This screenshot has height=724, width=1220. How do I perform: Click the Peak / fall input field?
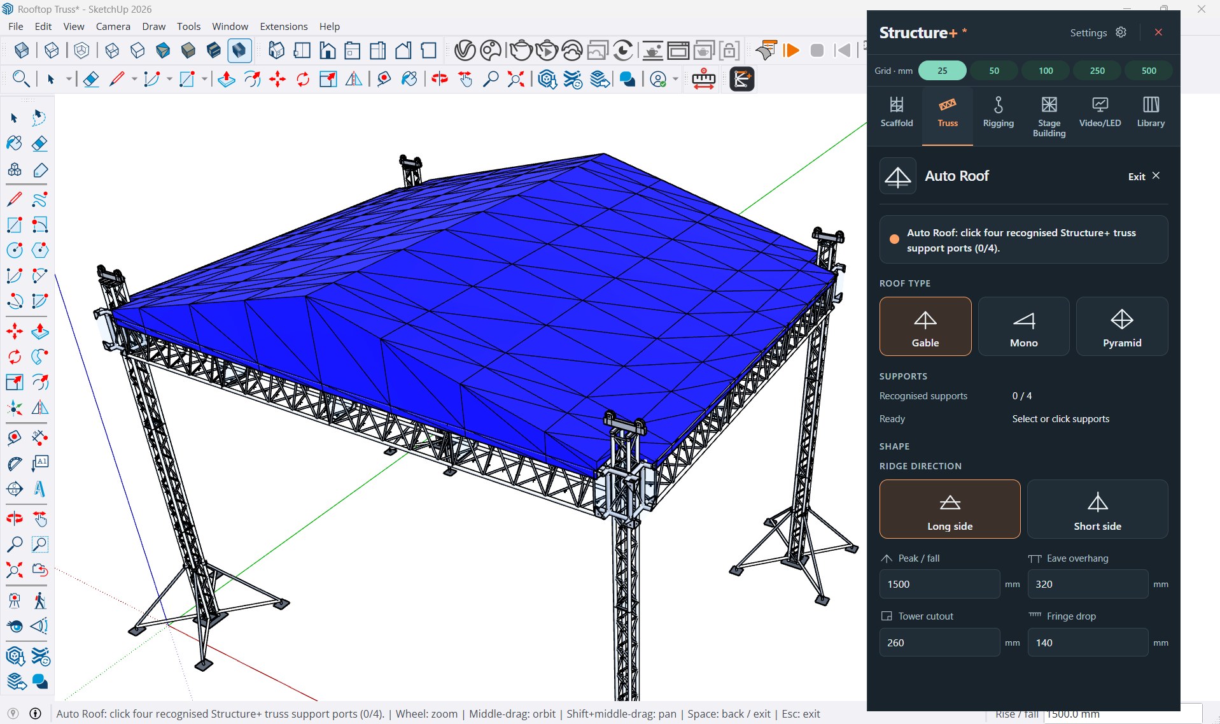pyautogui.click(x=939, y=584)
